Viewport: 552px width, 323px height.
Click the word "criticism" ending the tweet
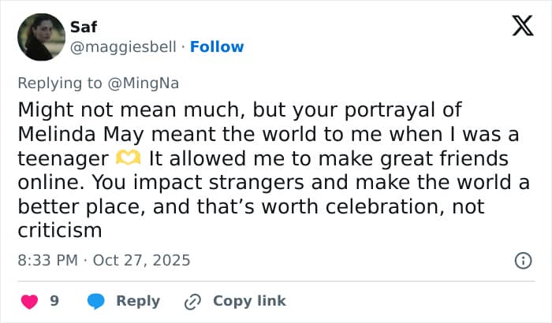[59, 231]
